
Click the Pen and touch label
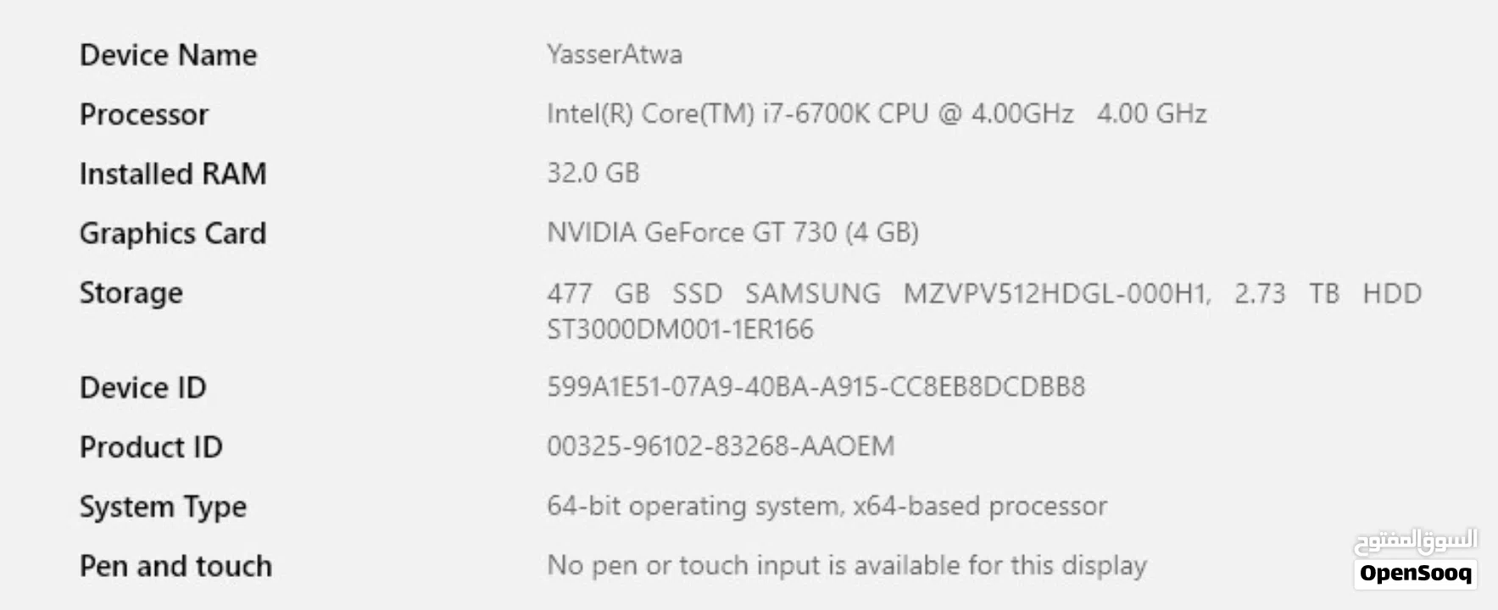click(x=175, y=566)
